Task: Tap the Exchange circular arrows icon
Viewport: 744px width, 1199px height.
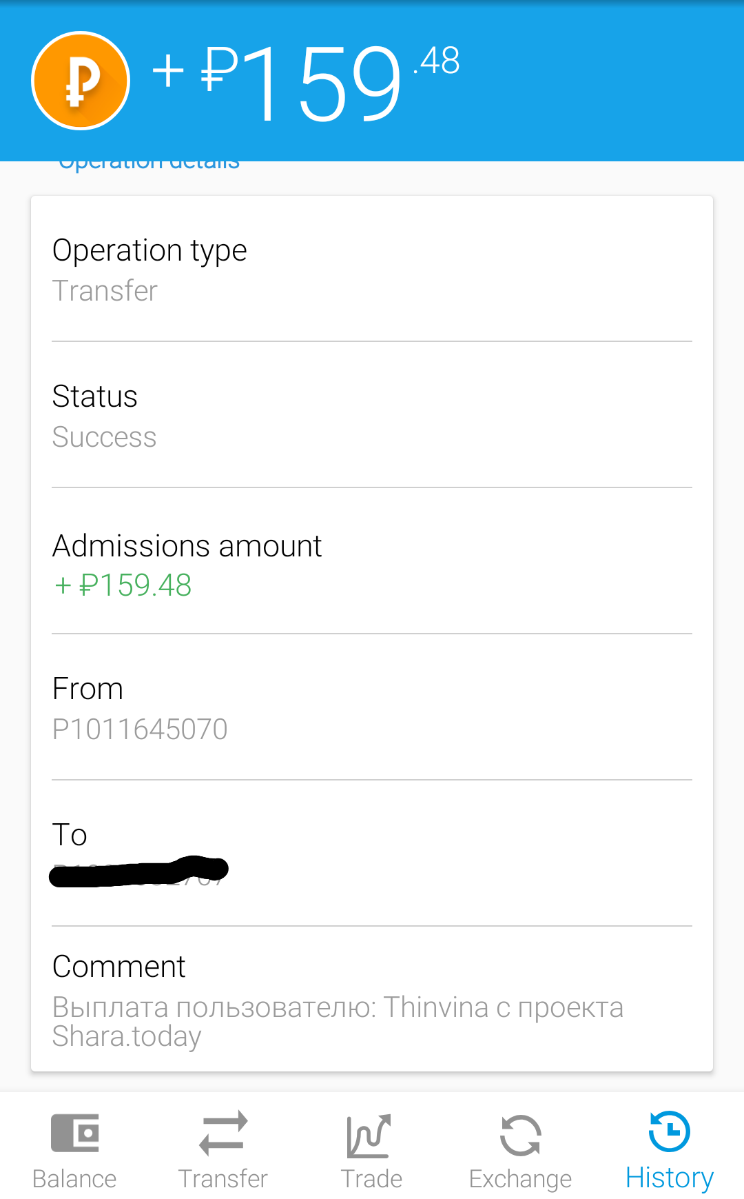Action: (521, 1135)
